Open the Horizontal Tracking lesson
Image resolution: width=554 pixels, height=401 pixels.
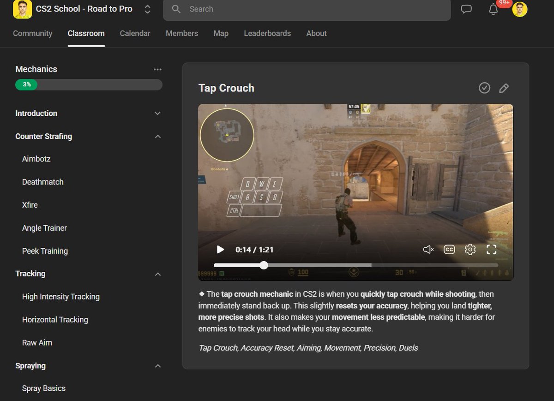click(x=55, y=319)
